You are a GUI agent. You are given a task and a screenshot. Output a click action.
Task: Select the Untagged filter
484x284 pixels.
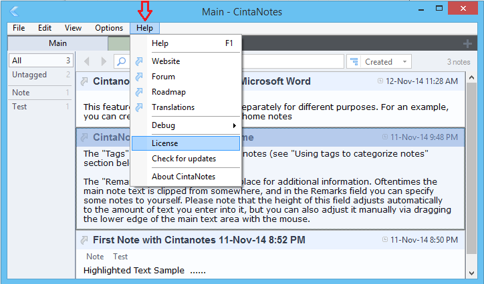point(41,75)
